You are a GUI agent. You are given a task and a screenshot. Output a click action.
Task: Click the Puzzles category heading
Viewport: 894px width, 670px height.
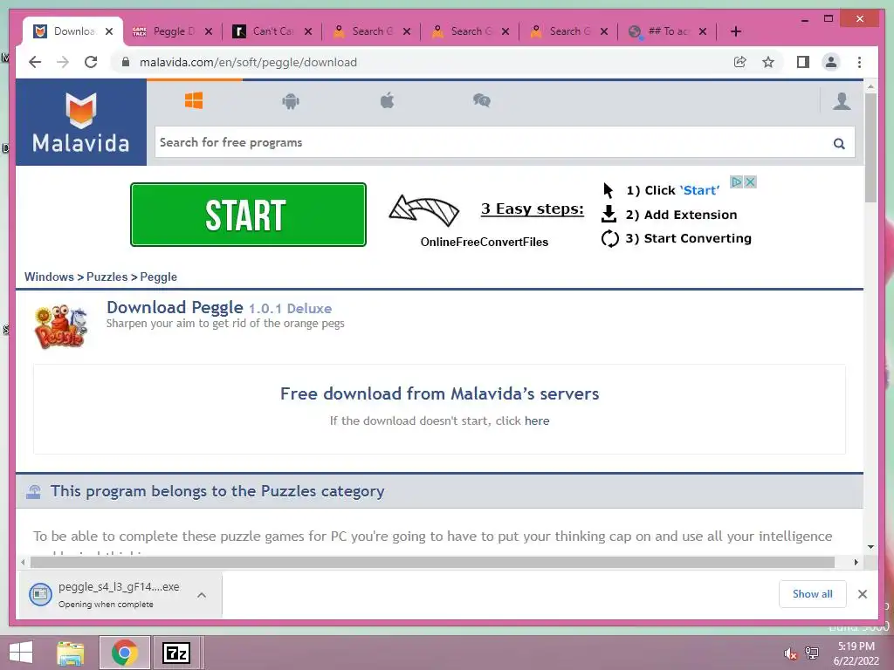[x=217, y=491]
